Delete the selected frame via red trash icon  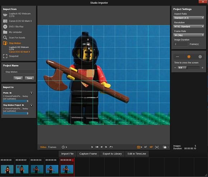tap(73, 160)
